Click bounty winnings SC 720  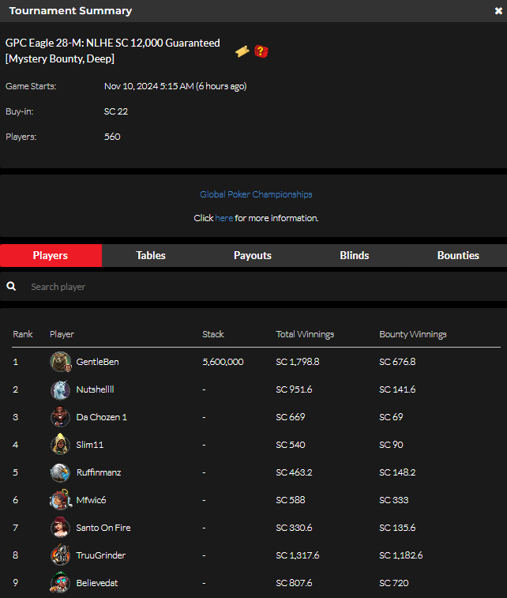click(394, 583)
